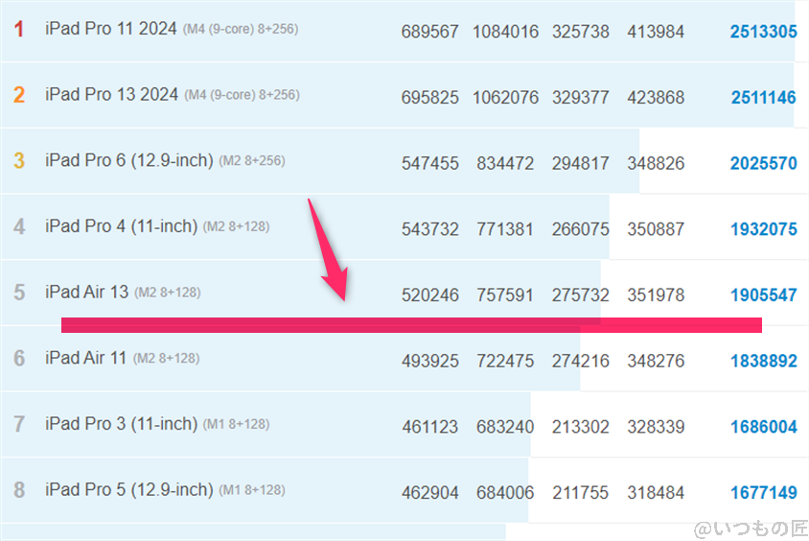Click the red rank number 1
Screen dimensions: 809x541
(x=19, y=30)
